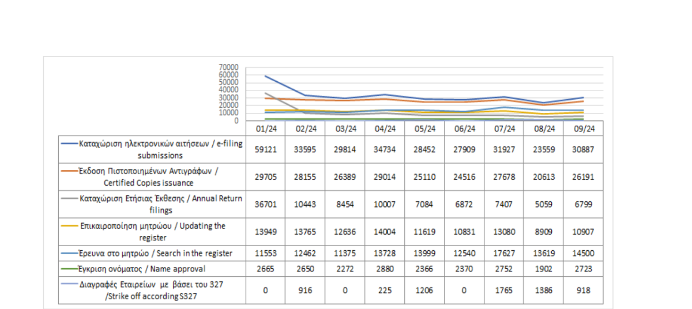Click the Strike off value 1386
The height and width of the screenshot is (309, 692).
point(544,291)
